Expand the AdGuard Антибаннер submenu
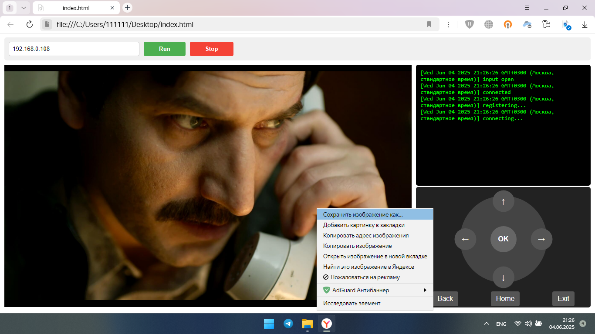The width and height of the screenshot is (595, 334). 375,290
